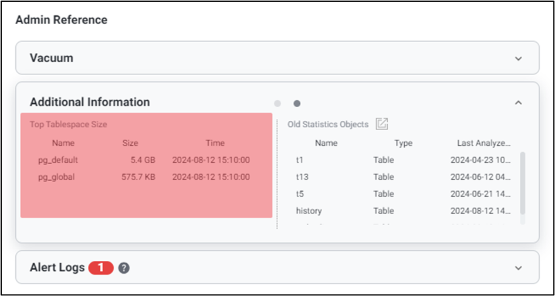
Task: Click Name header in Old Statistics table
Action: 326,143
